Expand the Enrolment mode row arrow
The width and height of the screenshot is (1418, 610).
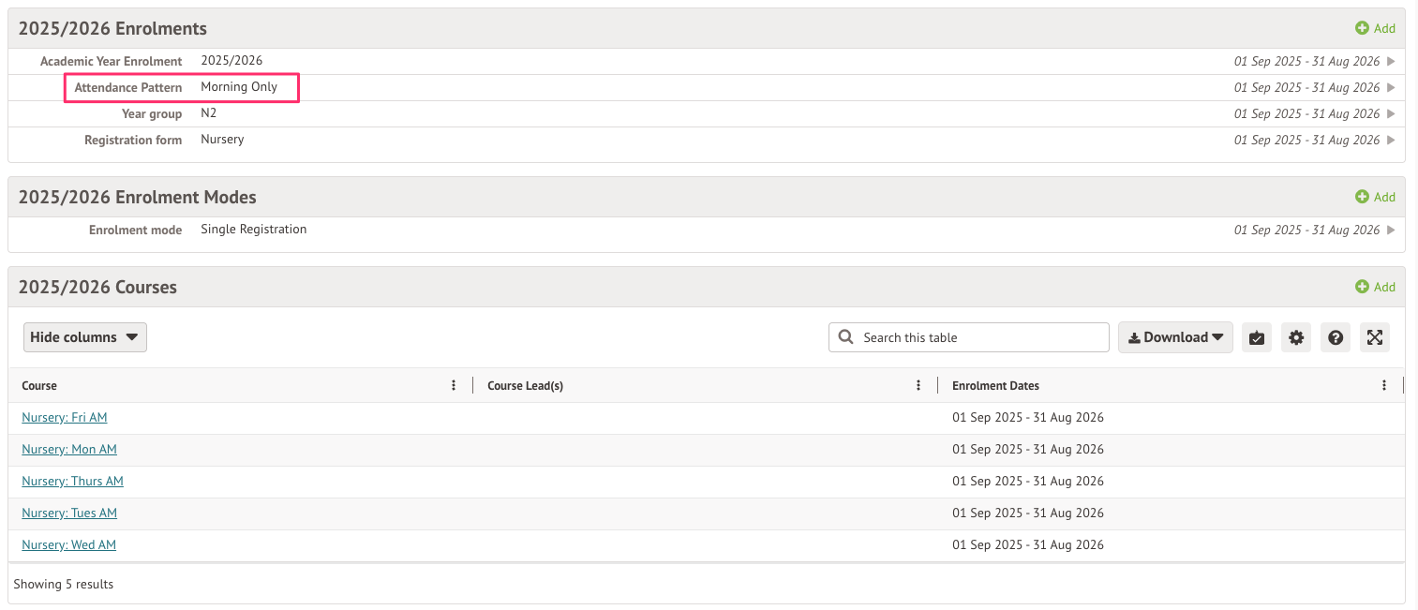coord(1391,230)
